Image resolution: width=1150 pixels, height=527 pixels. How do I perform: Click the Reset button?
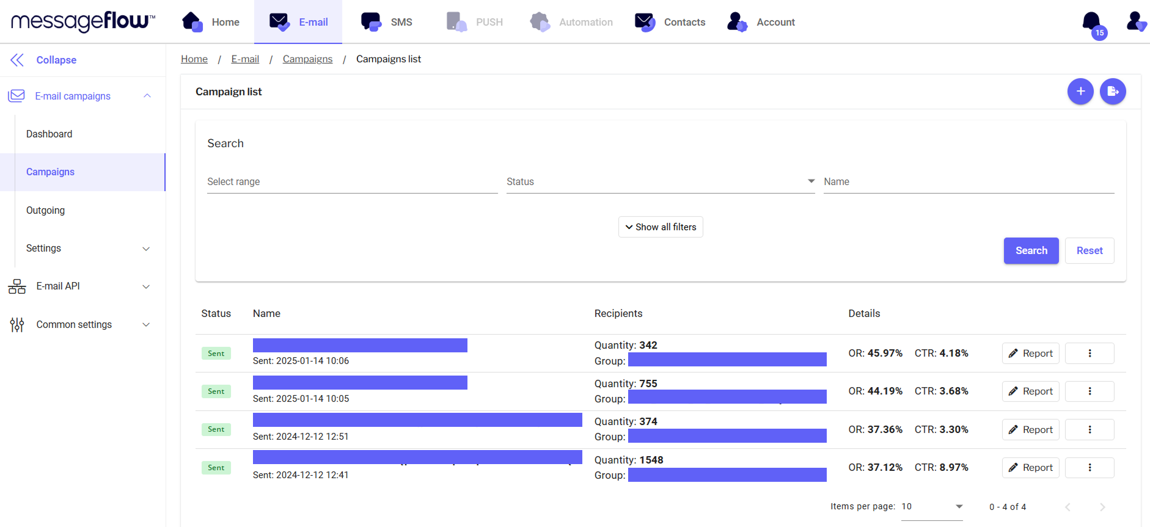click(1089, 251)
